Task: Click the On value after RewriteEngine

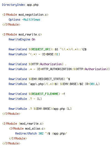Action: 33,39
